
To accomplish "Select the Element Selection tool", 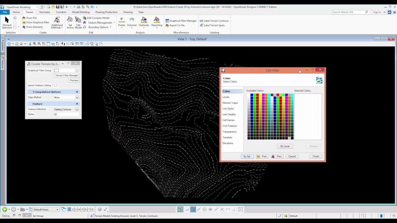I will [7, 22].
